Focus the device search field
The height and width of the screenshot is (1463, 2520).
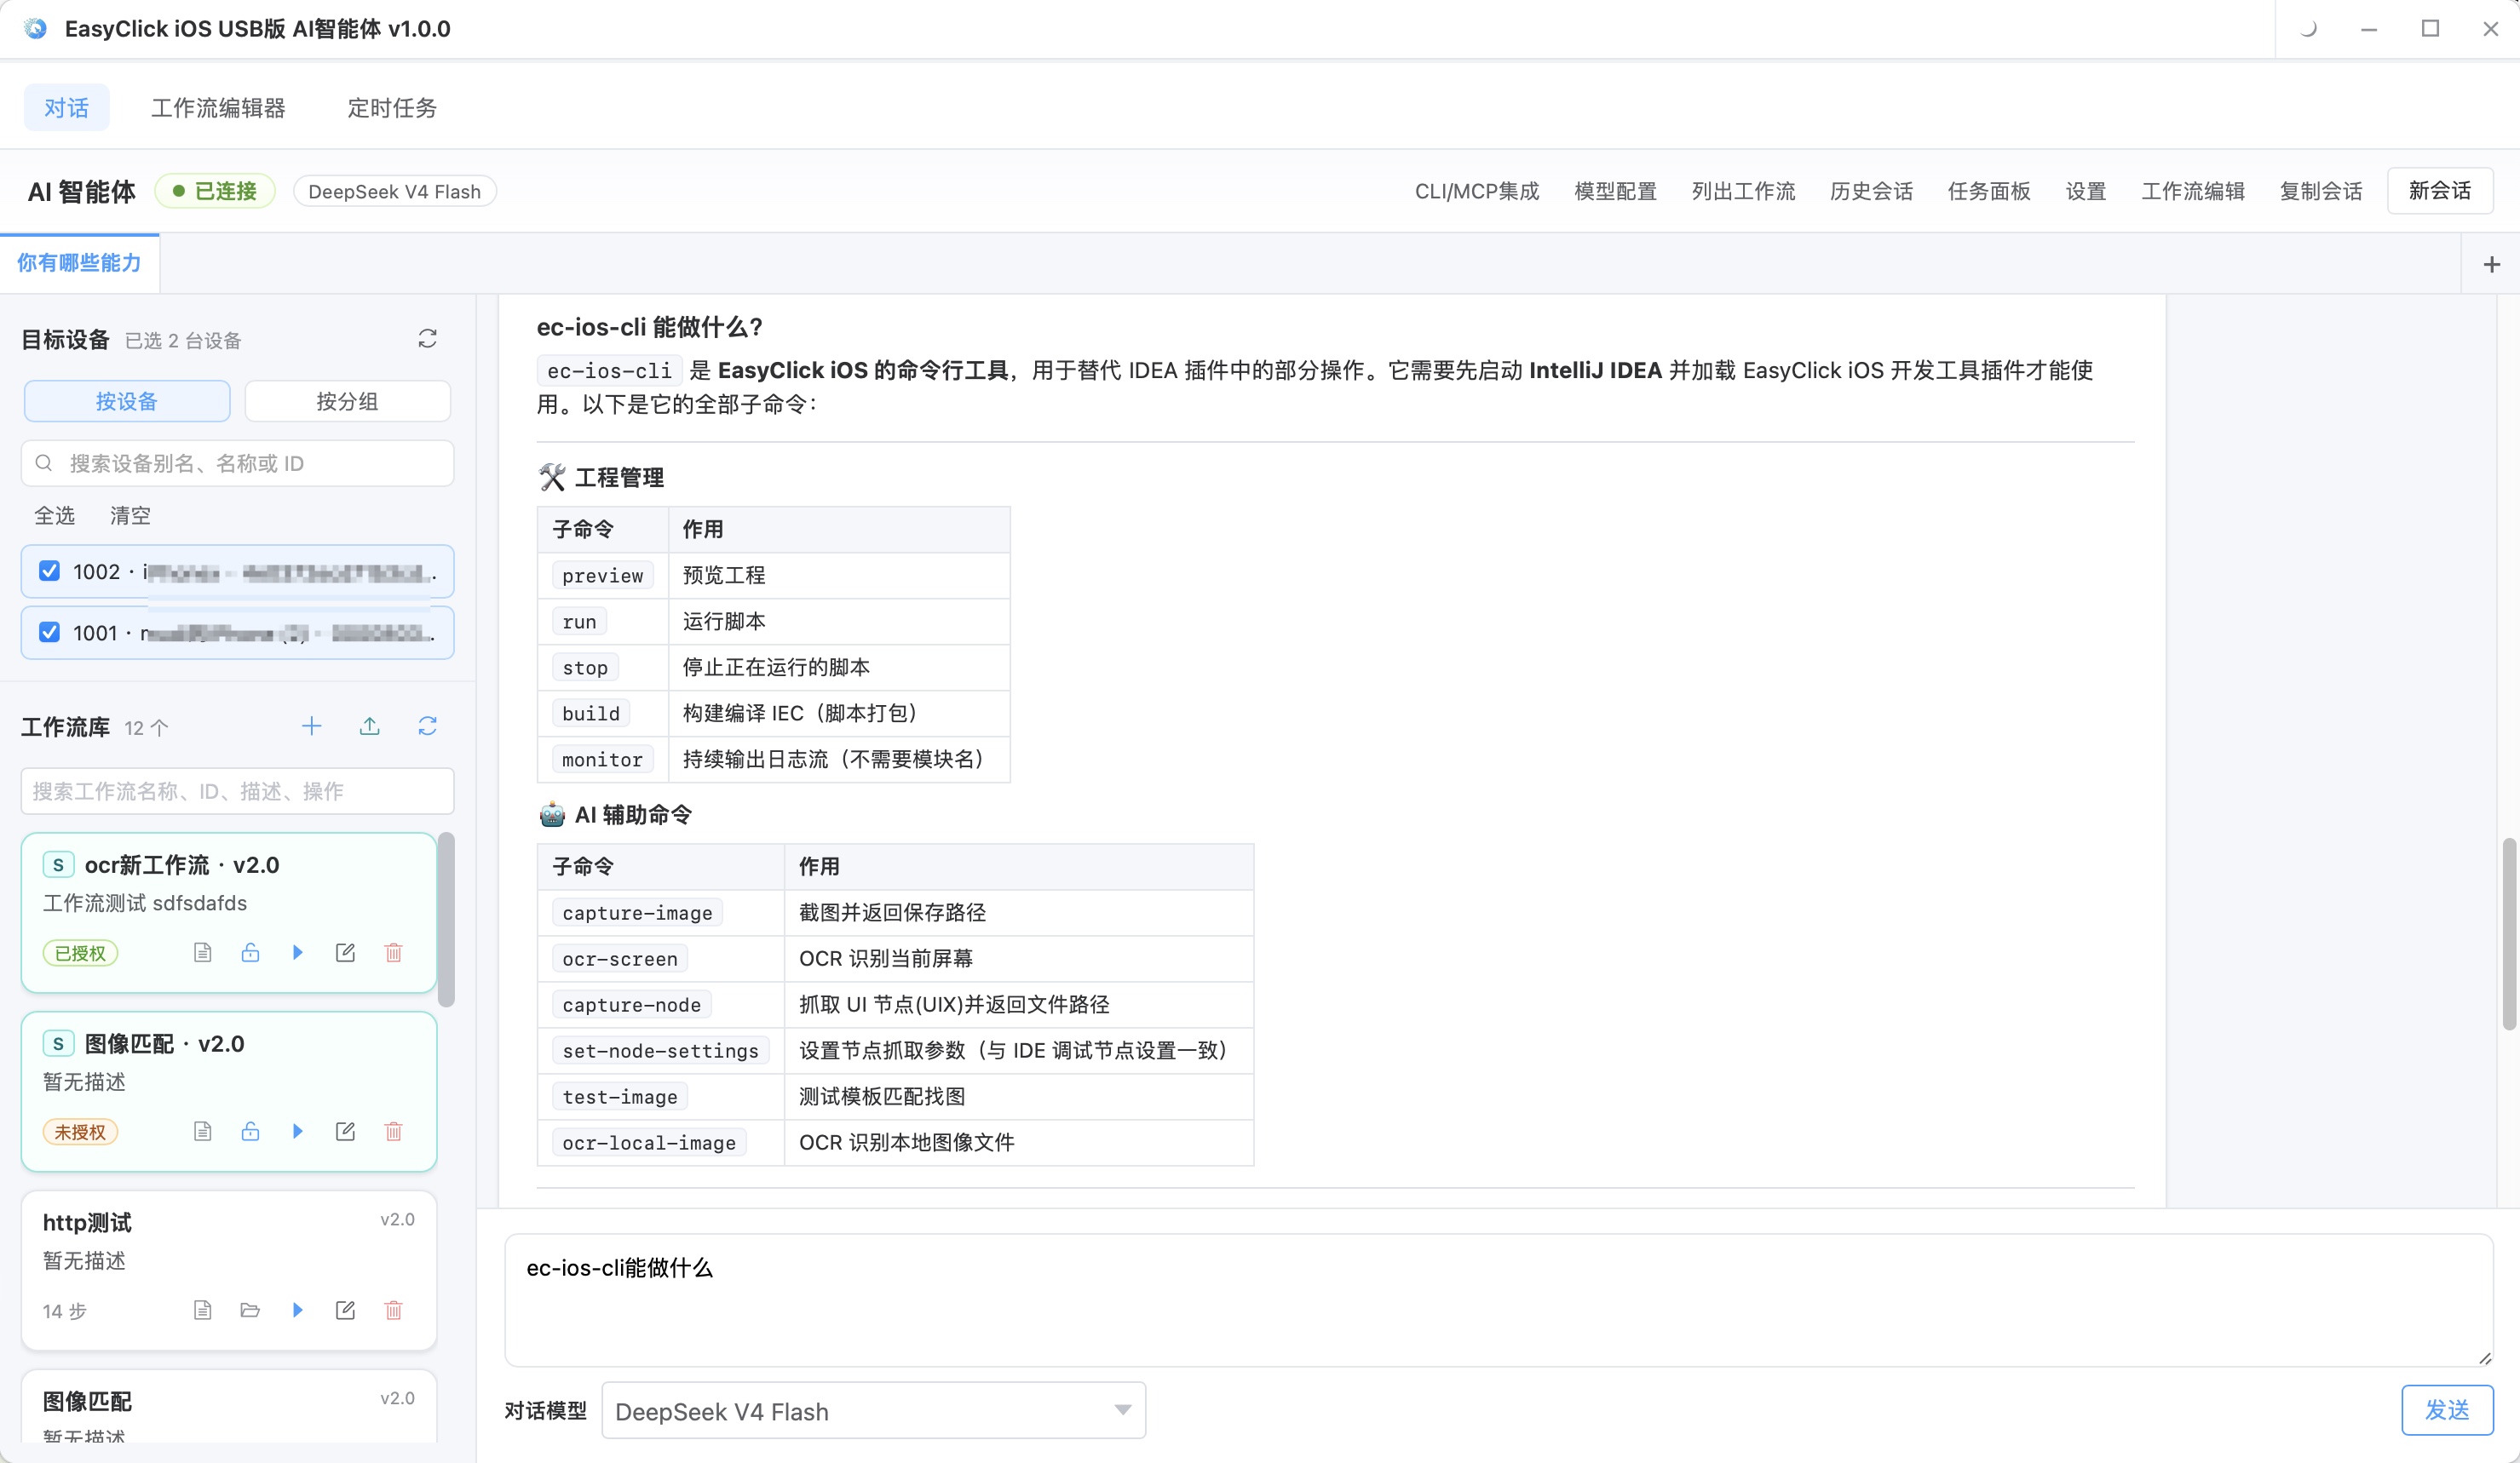click(x=238, y=462)
